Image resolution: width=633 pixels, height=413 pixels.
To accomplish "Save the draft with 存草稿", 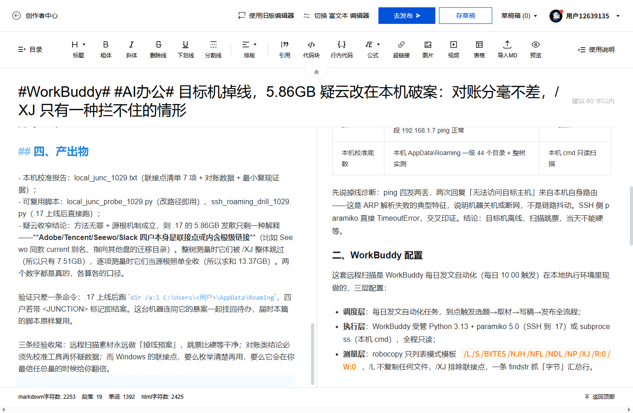I will click(x=466, y=16).
